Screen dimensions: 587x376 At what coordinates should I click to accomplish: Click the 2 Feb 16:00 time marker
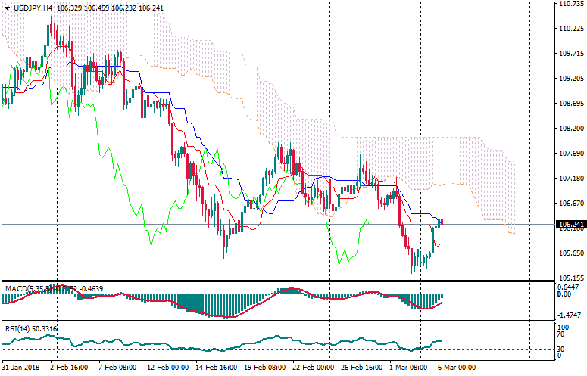pyautogui.click(x=70, y=368)
